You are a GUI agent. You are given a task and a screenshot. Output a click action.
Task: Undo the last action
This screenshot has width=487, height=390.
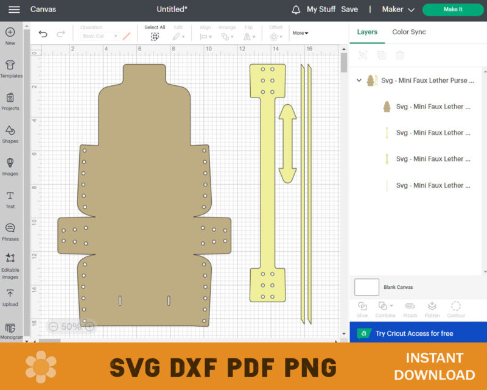(x=43, y=34)
